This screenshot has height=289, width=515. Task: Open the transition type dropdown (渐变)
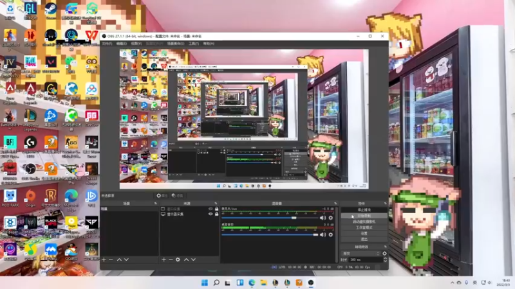[361, 253]
